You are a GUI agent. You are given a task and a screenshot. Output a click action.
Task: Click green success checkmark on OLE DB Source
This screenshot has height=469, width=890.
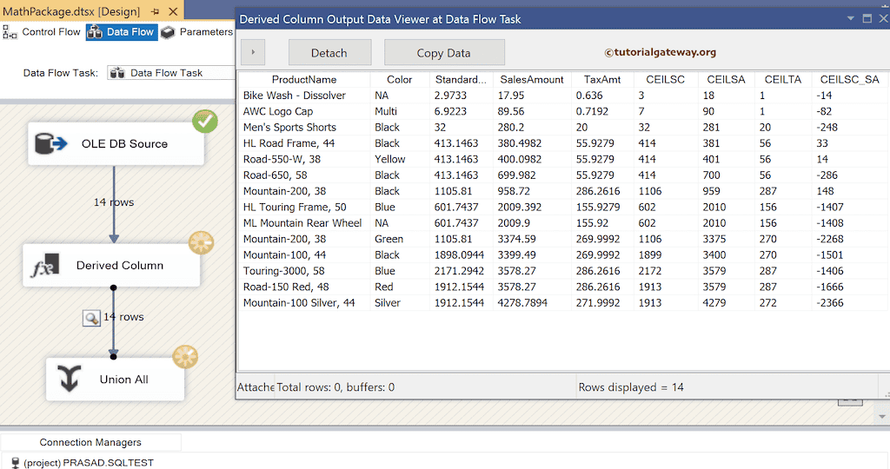tap(205, 121)
